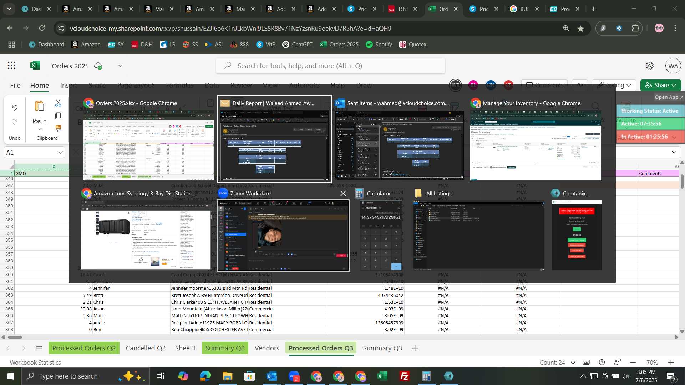The image size is (685, 385).
Task: Expand the Paste options dropdown arrow
Action: click(x=39, y=129)
